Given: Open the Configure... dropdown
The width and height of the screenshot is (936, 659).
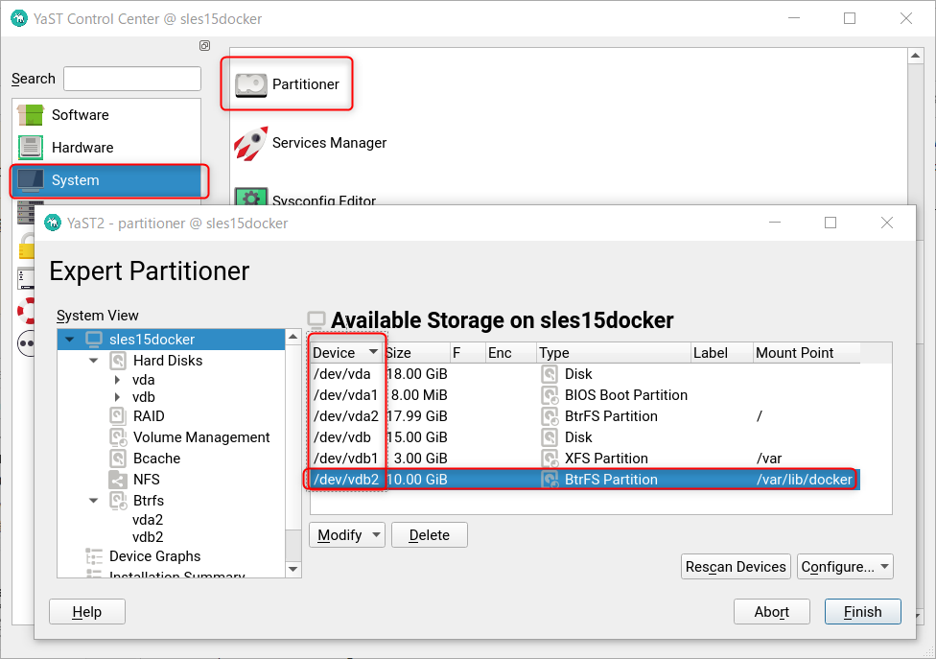Looking at the screenshot, I should pyautogui.click(x=845, y=567).
